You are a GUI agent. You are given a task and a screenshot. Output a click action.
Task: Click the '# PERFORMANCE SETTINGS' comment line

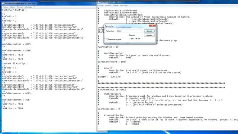[112, 90]
